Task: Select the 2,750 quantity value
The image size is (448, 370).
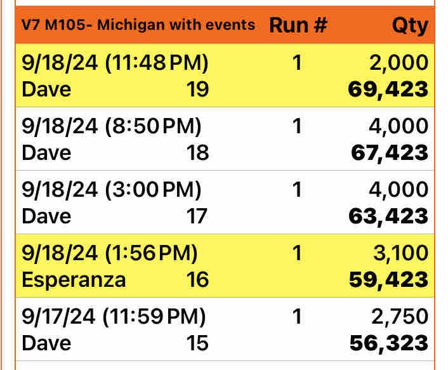Action: [399, 317]
